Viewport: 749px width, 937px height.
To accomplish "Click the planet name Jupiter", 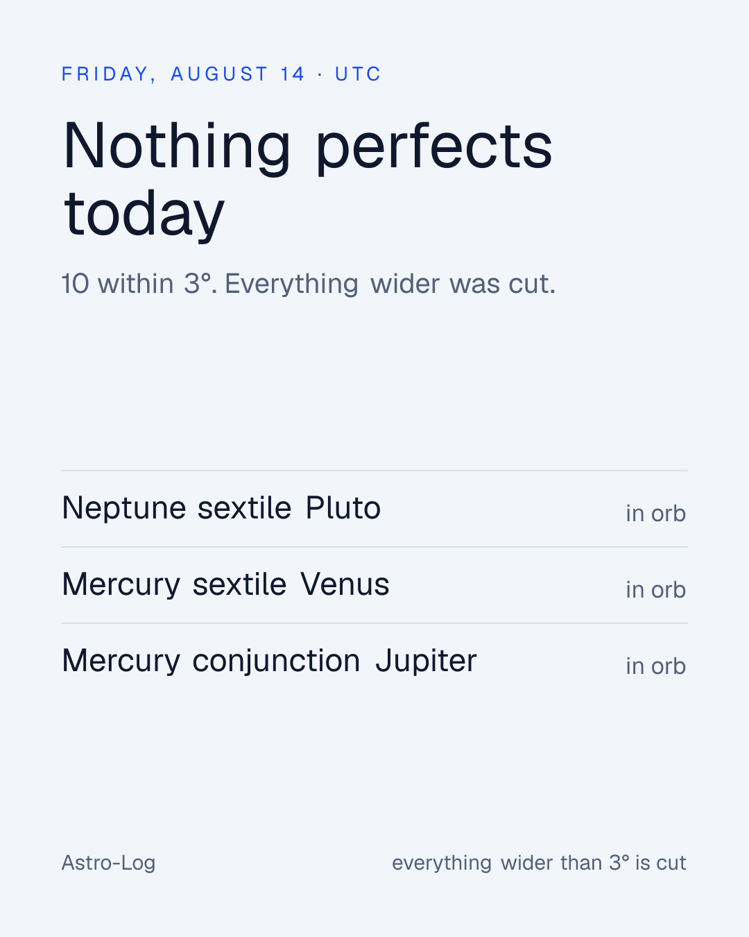I will click(x=426, y=661).
